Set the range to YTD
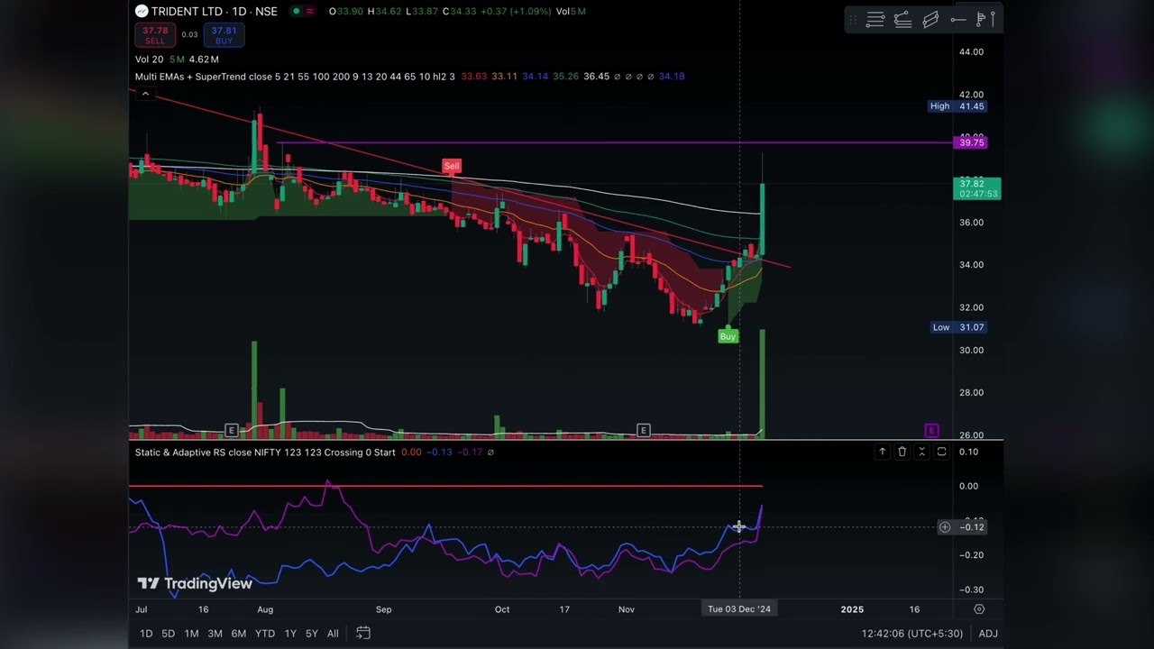This screenshot has width=1154, height=649. point(264,634)
